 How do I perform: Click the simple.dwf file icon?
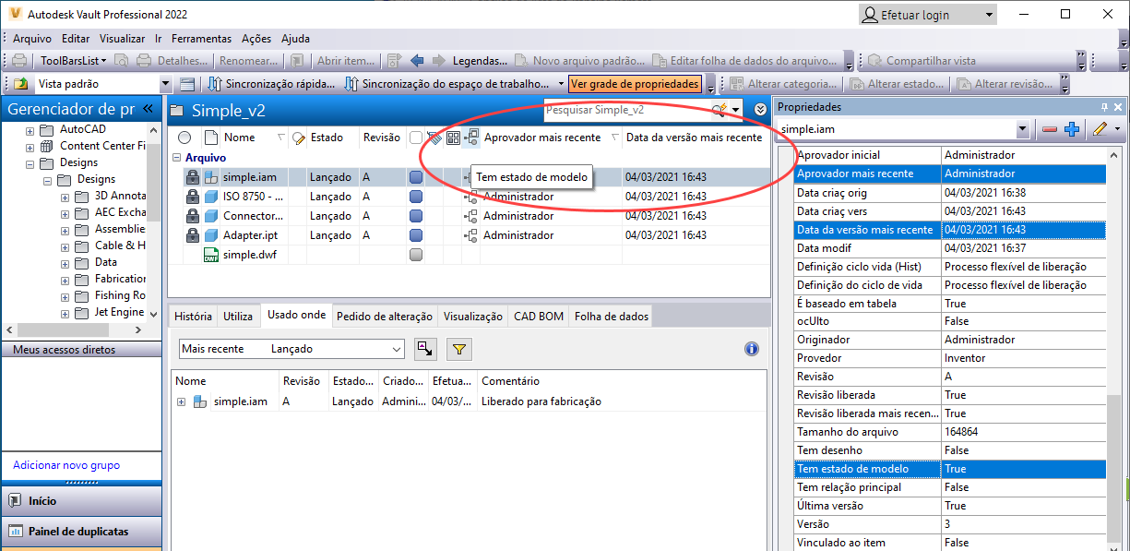tap(211, 256)
